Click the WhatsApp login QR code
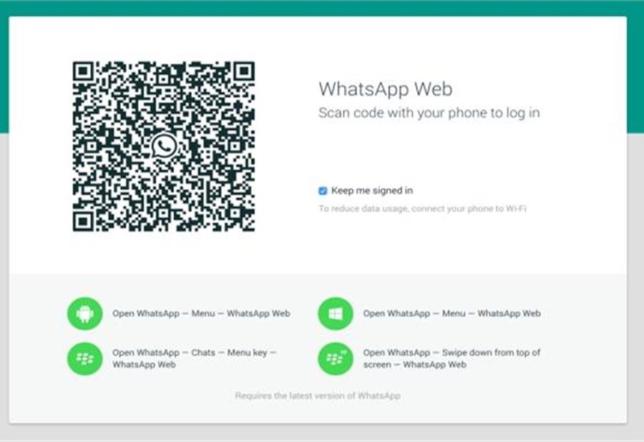This screenshot has height=442, width=644. click(x=164, y=146)
